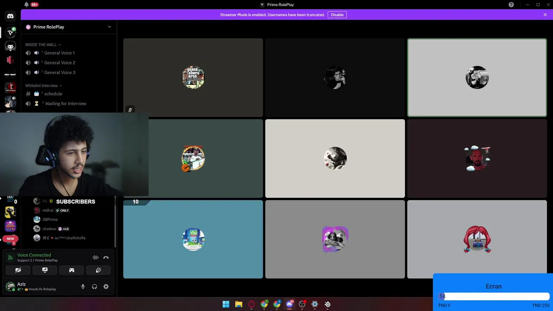
Task: Select the tile with the cloud-framed avatar
Action: (477, 159)
